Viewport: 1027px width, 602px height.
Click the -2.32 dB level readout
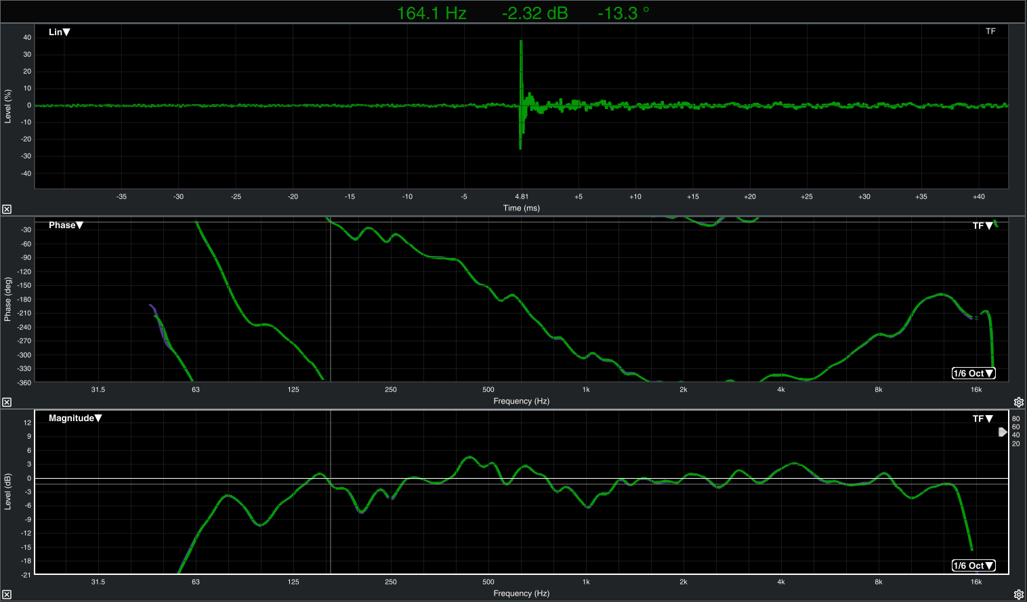(x=535, y=13)
